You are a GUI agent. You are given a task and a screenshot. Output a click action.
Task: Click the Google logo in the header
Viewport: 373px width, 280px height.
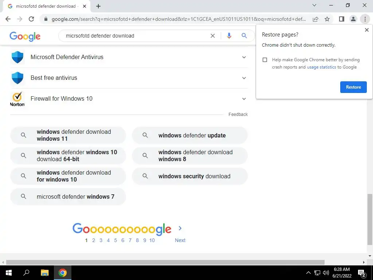tap(25, 36)
